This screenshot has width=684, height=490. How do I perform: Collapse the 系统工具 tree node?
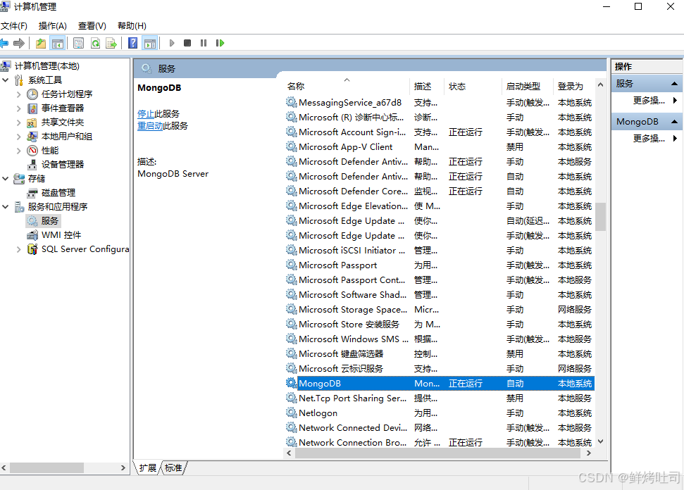6,80
